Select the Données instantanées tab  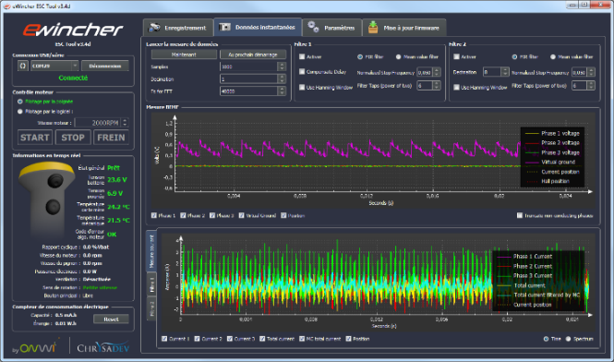(258, 27)
